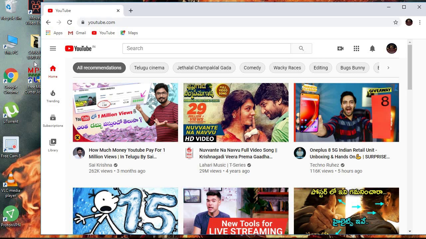Select the ProtonVPN desktop shortcut

point(11,217)
